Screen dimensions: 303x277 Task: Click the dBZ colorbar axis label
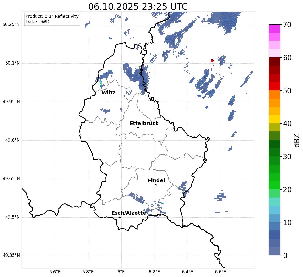(x=297, y=140)
